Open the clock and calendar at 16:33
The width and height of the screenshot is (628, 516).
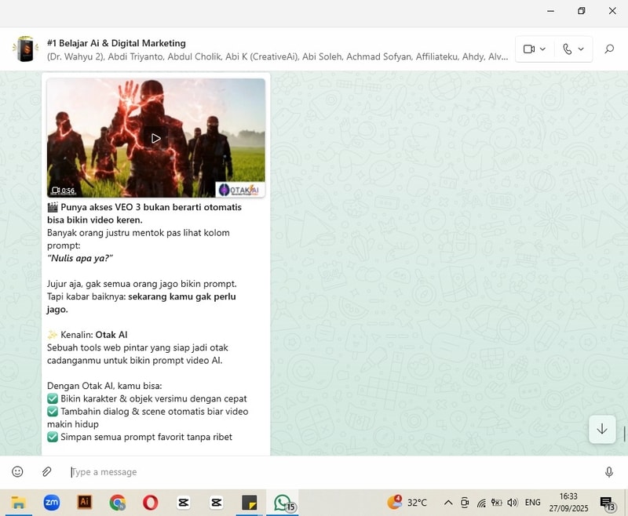coord(568,503)
